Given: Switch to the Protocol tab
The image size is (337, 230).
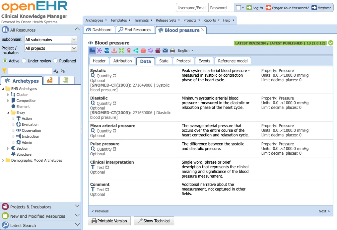Looking at the screenshot, I should pos(183,61).
